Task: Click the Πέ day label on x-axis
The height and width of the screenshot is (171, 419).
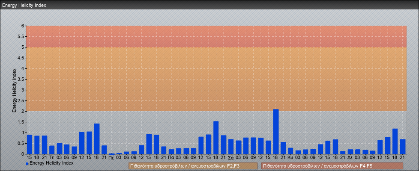Action: 112,158
